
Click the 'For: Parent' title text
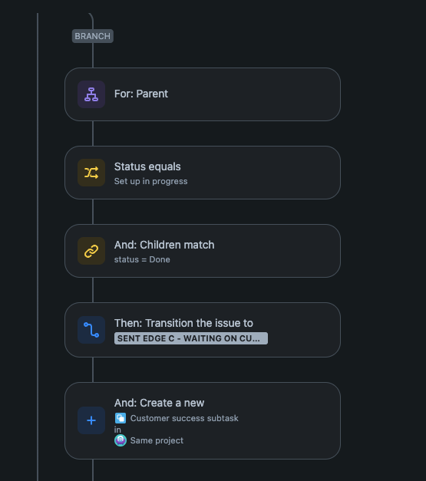[x=141, y=94]
